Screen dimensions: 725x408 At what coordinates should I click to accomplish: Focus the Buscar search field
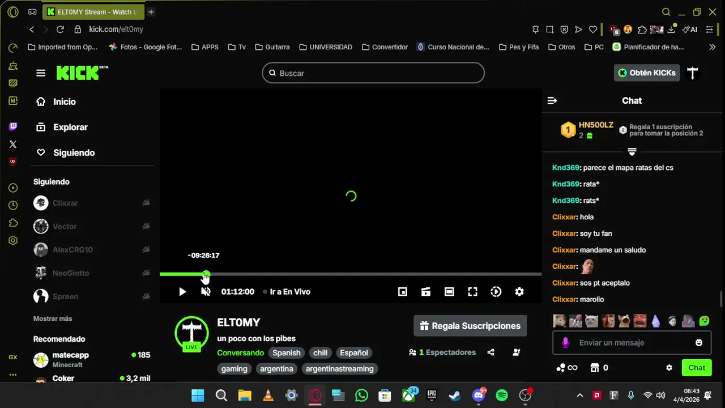coord(373,73)
